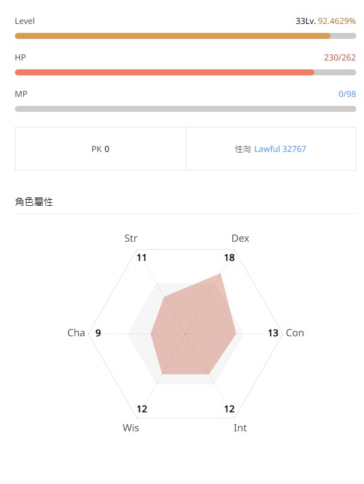
Task: Click the Con stat value 13
Action: [x=274, y=333]
